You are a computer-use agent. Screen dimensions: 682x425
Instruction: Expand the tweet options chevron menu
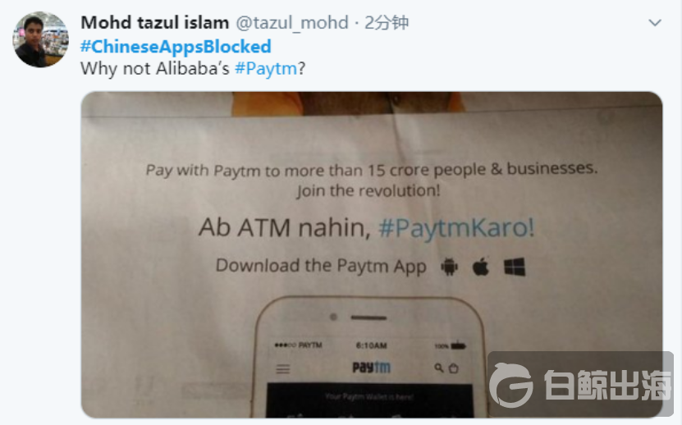tap(655, 23)
